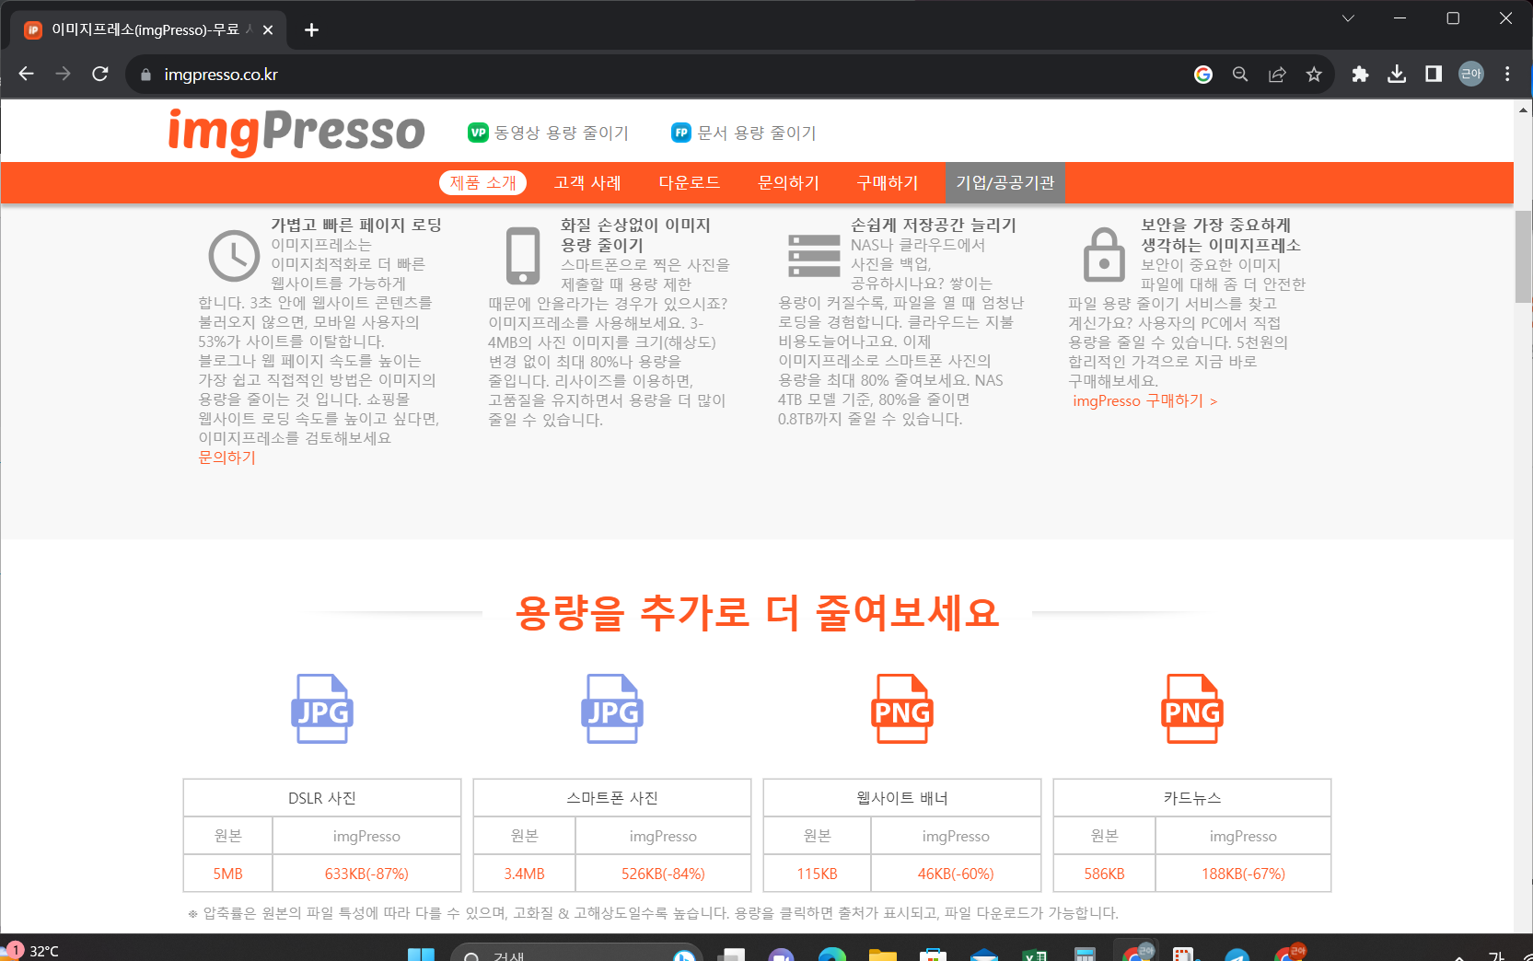
Task: Click the JPG icon above 스마트폰 사진
Action: [x=612, y=709]
